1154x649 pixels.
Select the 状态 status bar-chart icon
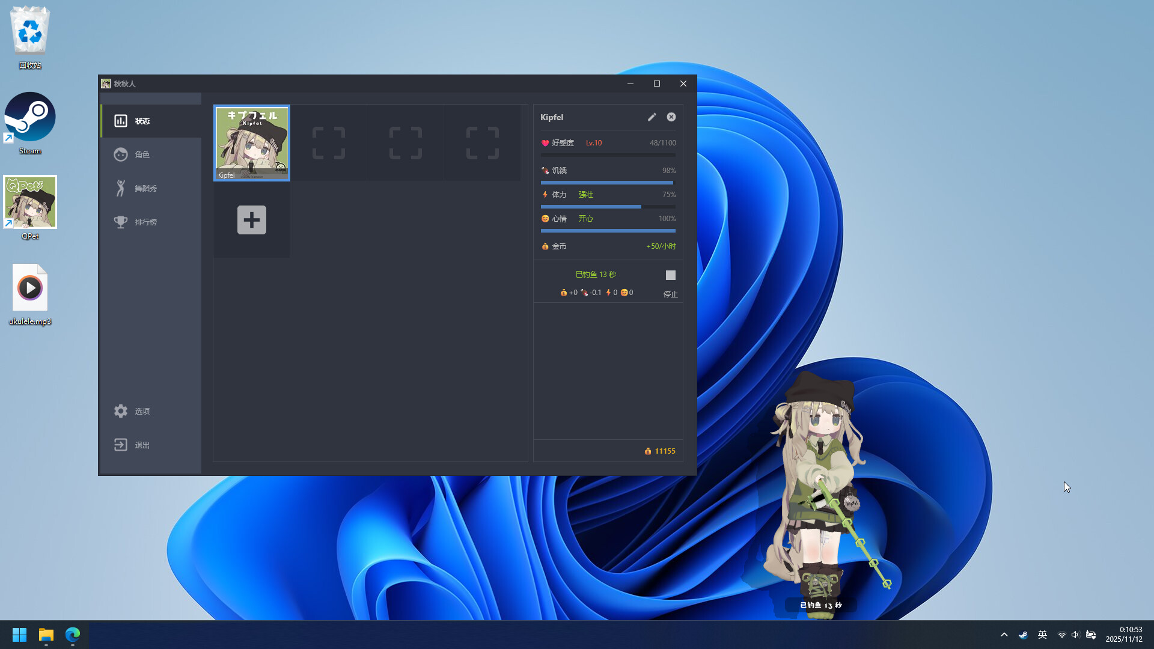point(120,120)
